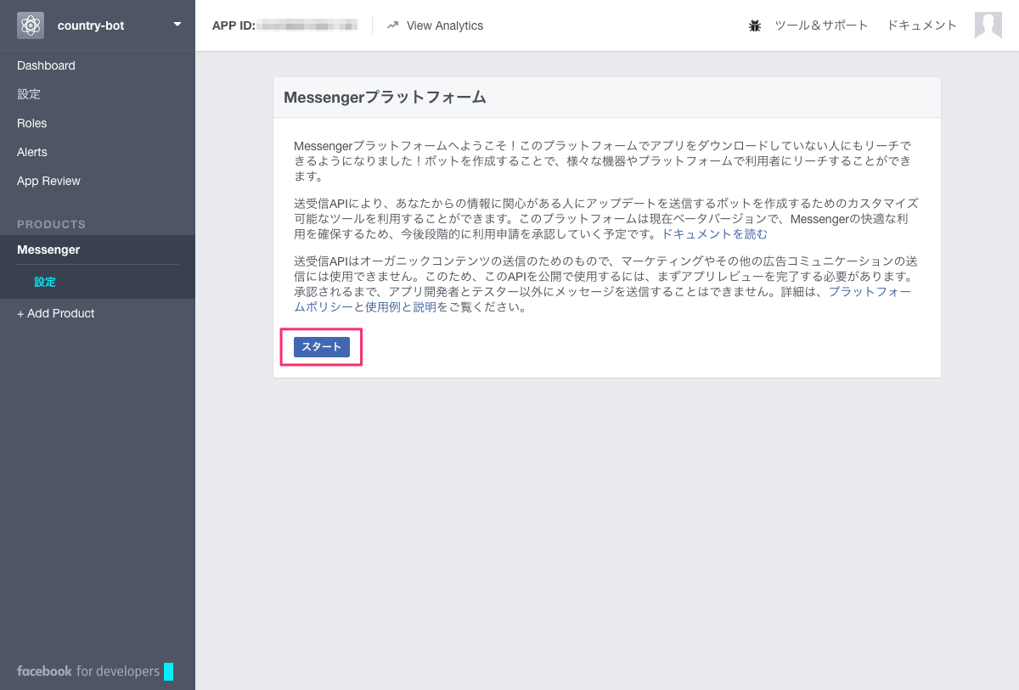This screenshot has width=1019, height=690.
Task: Click the 使用例と説明 link
Action: tap(401, 307)
